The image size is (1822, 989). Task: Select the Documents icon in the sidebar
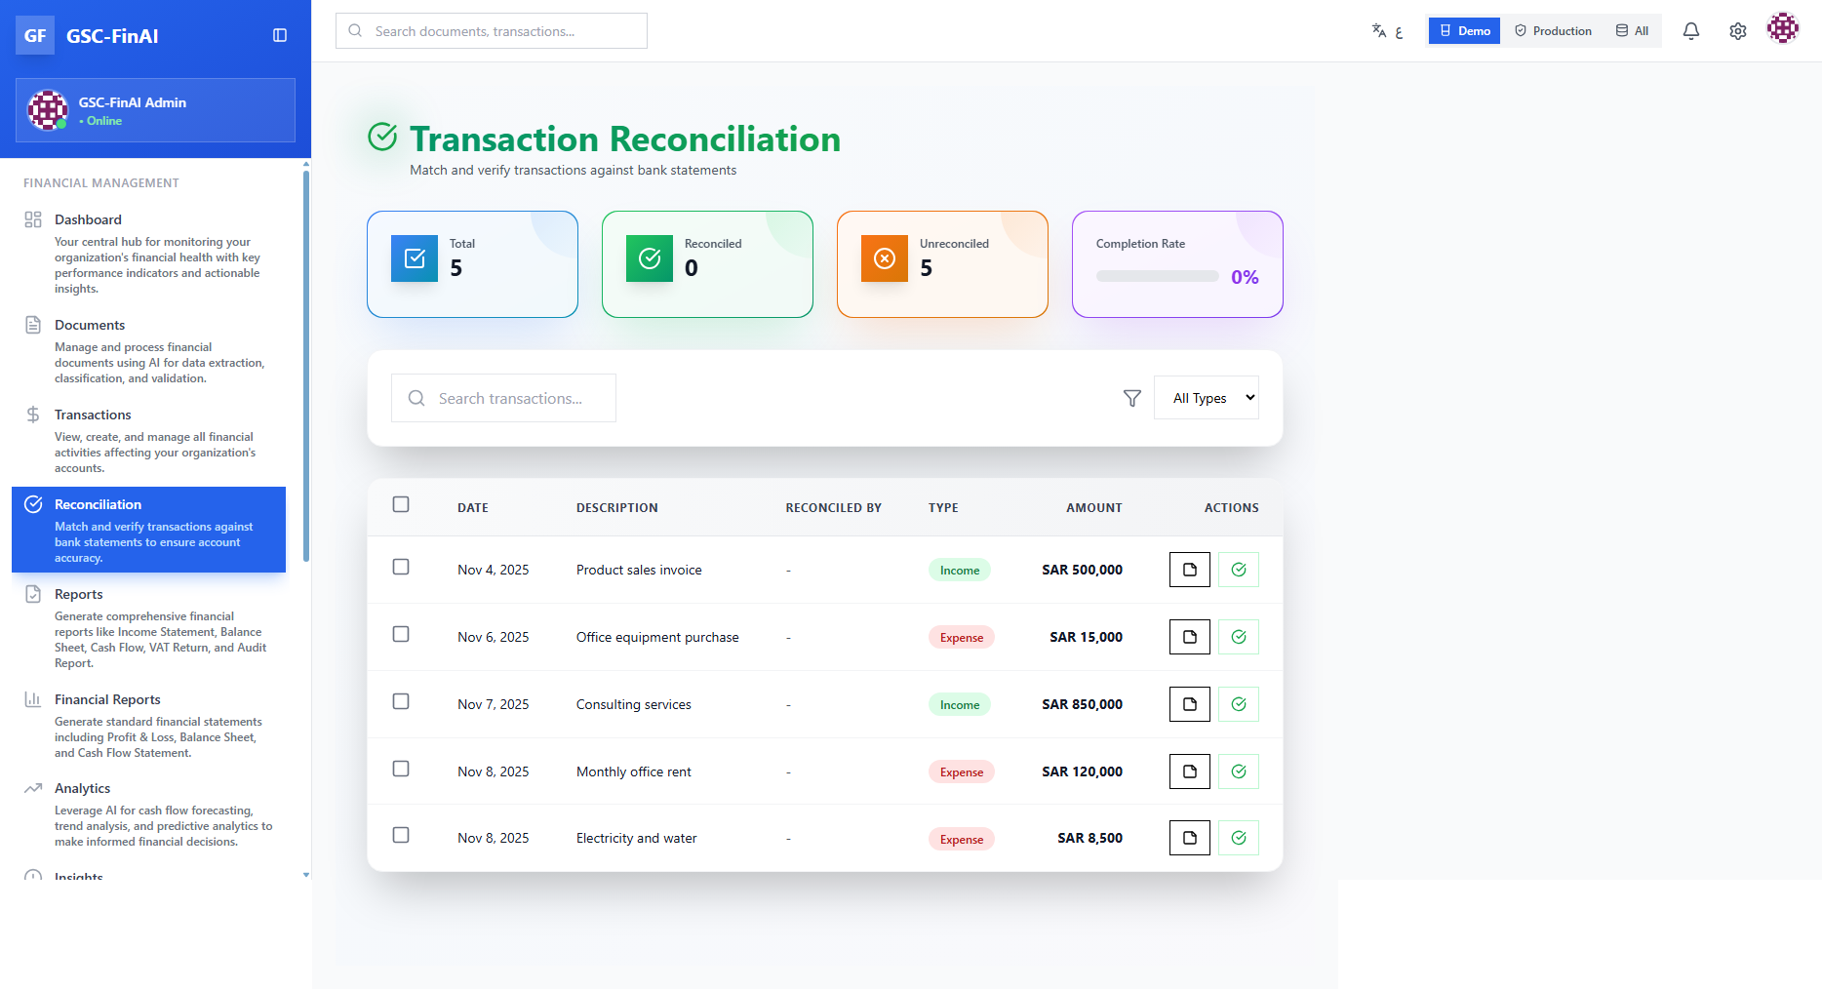(x=34, y=324)
